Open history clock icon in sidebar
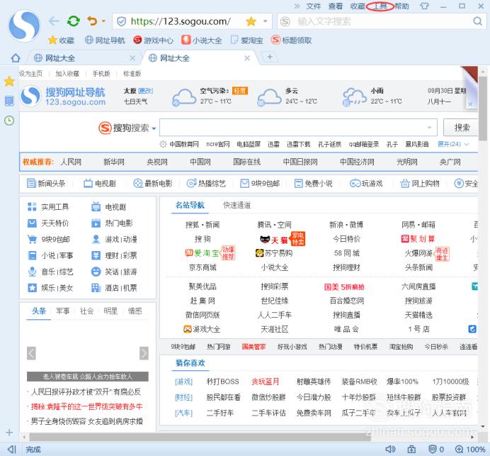 tap(9, 121)
